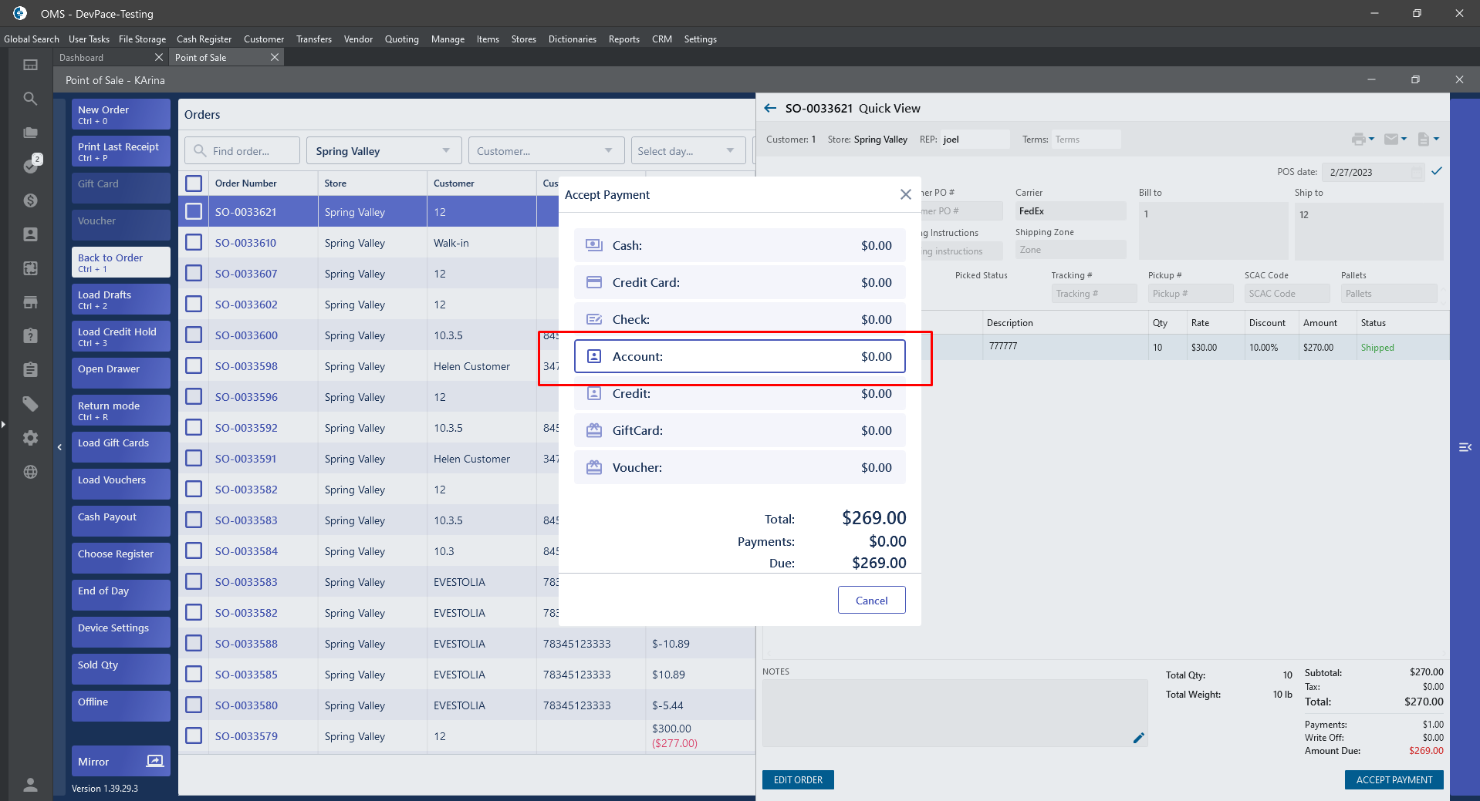Click the pencil icon to edit notes
Image resolution: width=1480 pixels, height=801 pixels.
point(1138,738)
